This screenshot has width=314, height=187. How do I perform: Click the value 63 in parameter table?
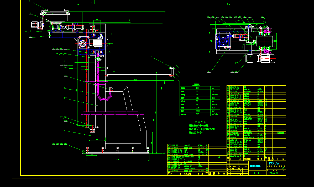coord(197,101)
